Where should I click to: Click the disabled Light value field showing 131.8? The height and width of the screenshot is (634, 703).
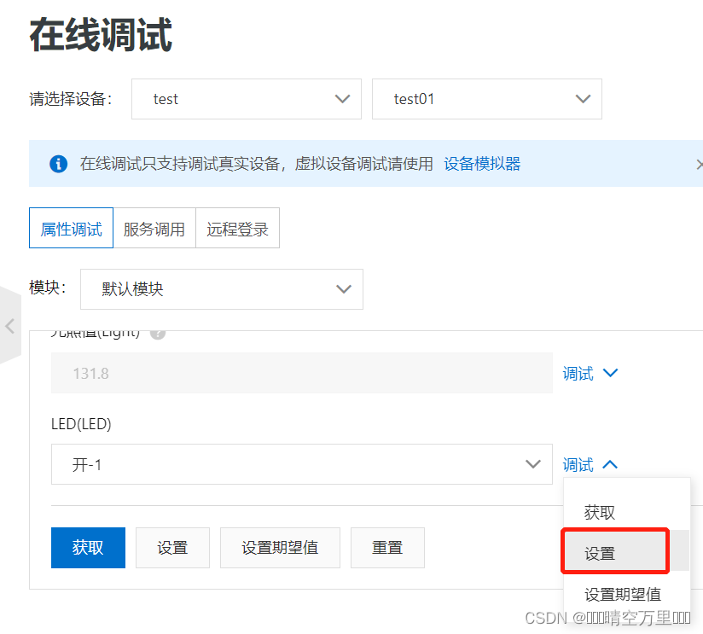(x=302, y=373)
